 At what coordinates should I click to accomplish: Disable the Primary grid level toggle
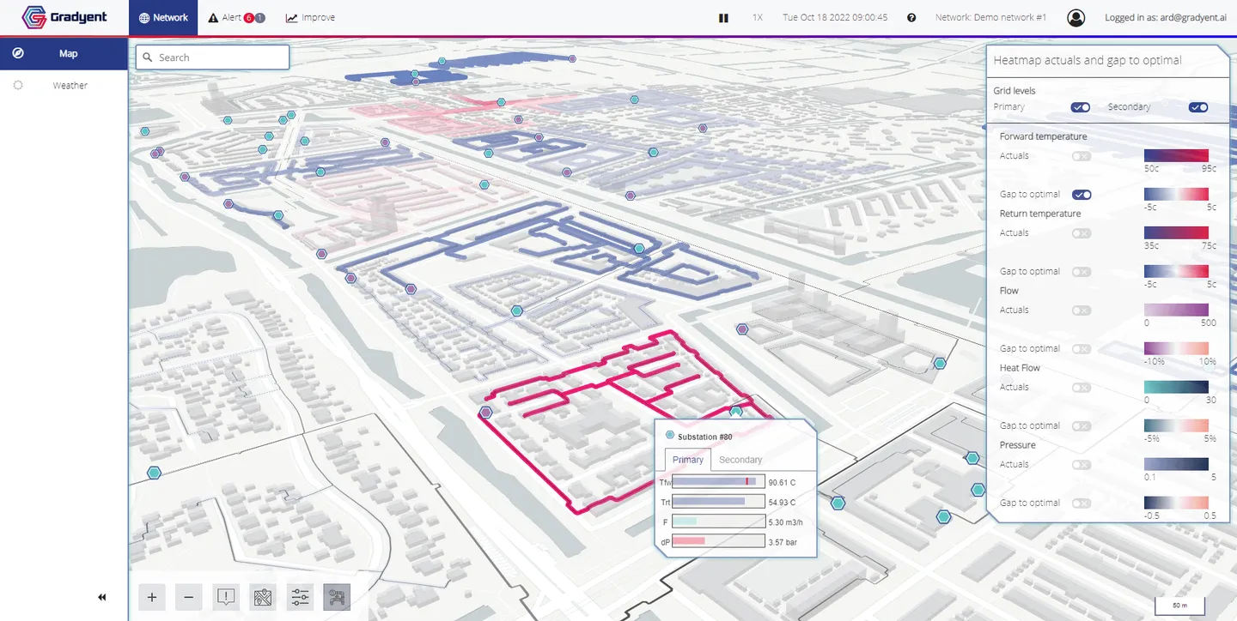tap(1080, 107)
